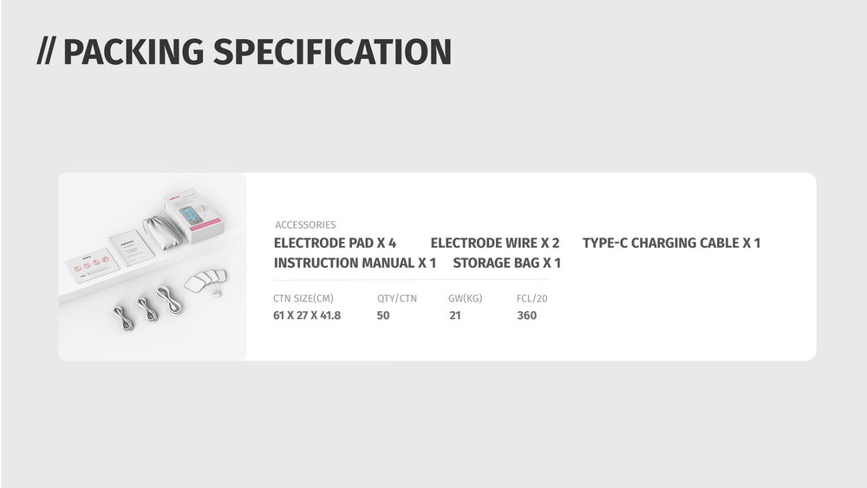Viewport: 867px width, 488px height.
Task: Click the coiled cables in the photo
Action: (x=147, y=309)
